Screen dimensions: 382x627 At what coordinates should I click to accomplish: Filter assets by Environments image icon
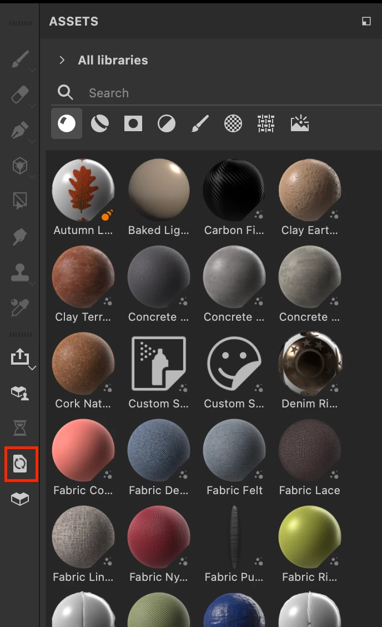(300, 123)
